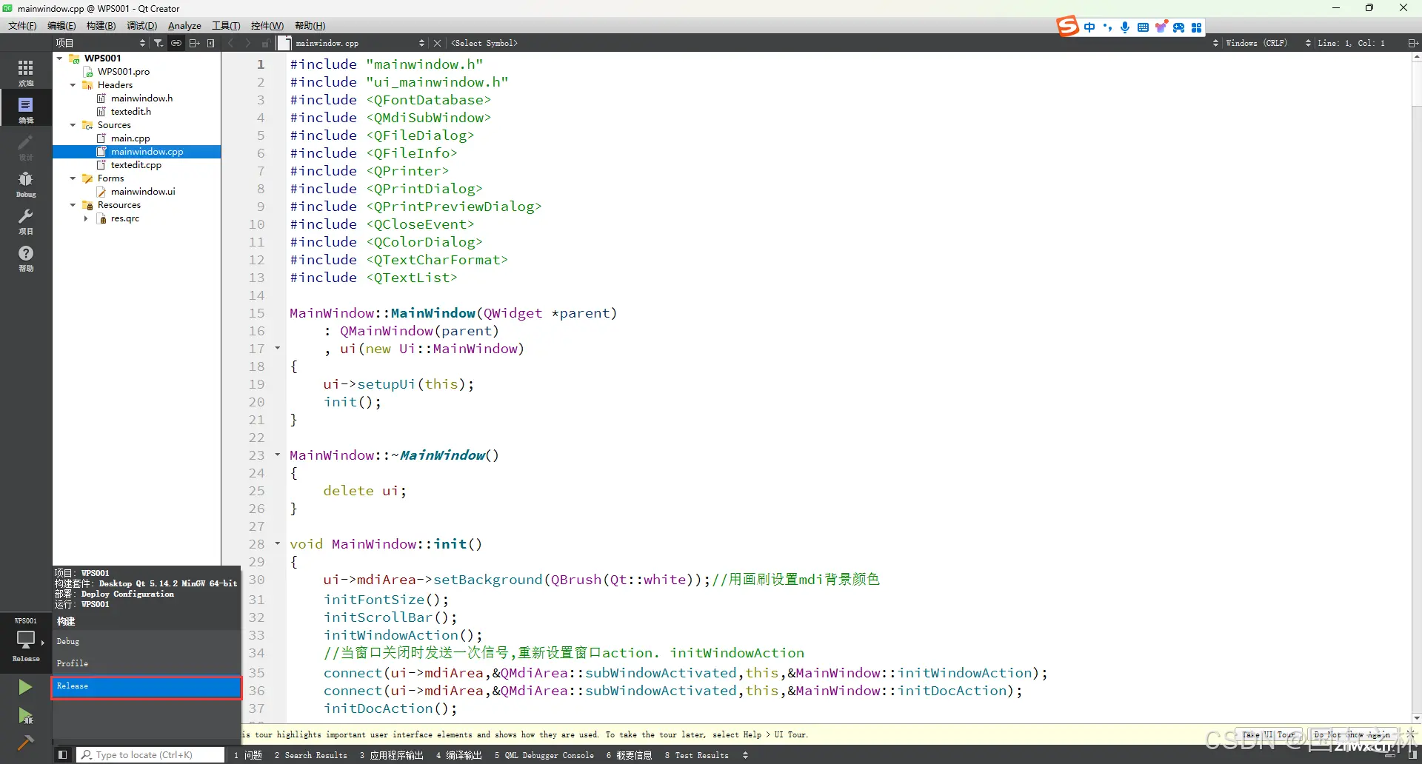Open the Analyze menu

(x=184, y=25)
